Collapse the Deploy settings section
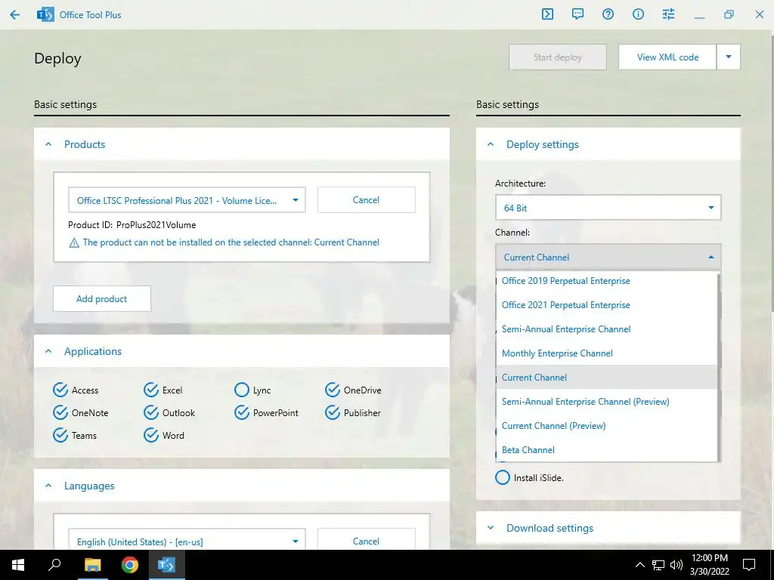The image size is (774, 580). click(491, 144)
